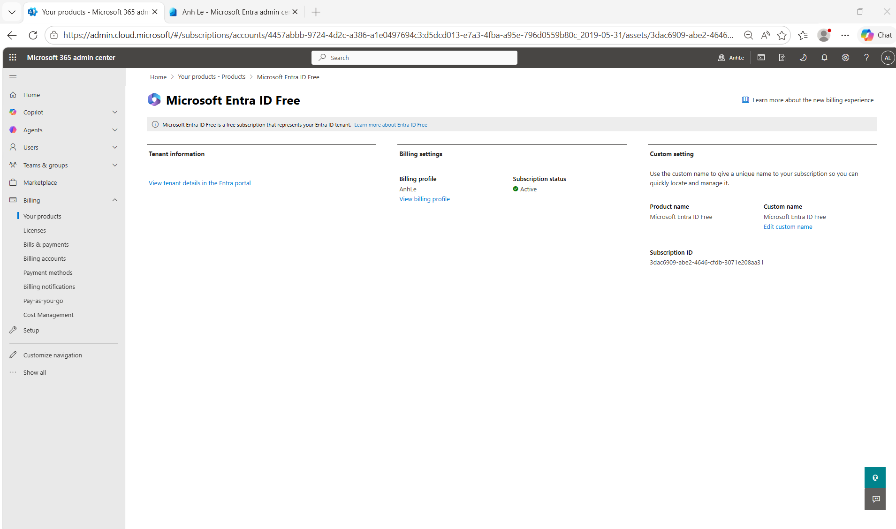This screenshot has width=896, height=529.
Task: Open the help assistant teal button
Action: (875, 478)
